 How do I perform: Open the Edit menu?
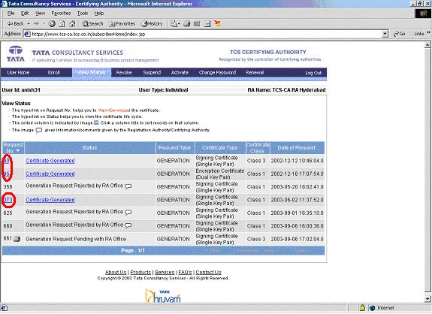(x=25, y=13)
